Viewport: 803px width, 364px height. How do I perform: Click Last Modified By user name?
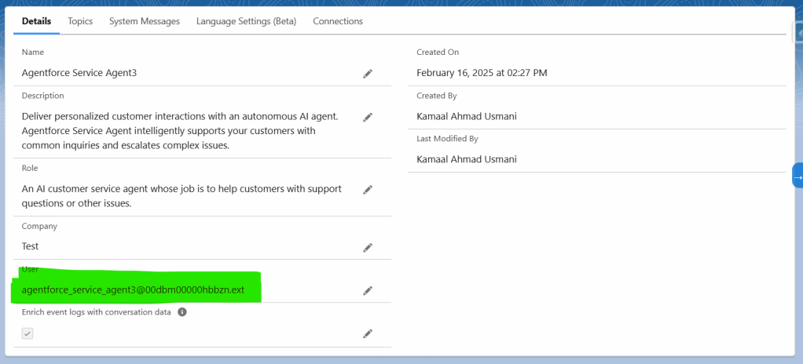(467, 160)
